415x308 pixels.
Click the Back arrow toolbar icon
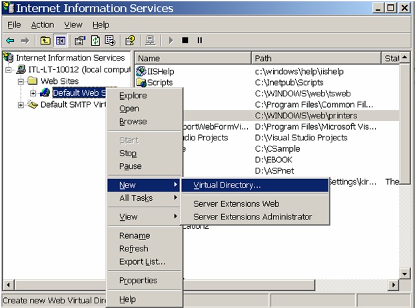click(x=10, y=41)
